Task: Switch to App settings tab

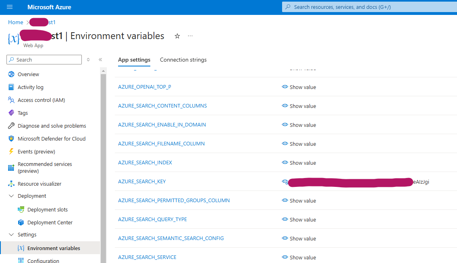Action: point(134,60)
